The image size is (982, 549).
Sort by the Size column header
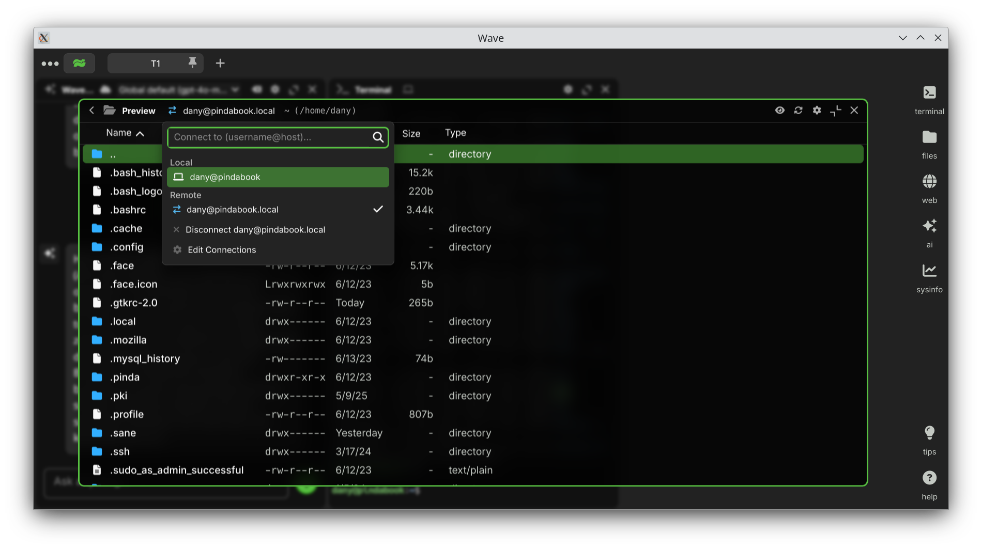coord(411,133)
